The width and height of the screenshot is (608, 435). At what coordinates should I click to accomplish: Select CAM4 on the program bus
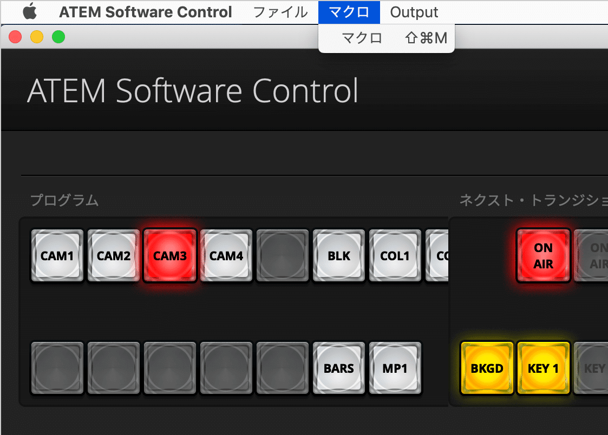pos(226,256)
